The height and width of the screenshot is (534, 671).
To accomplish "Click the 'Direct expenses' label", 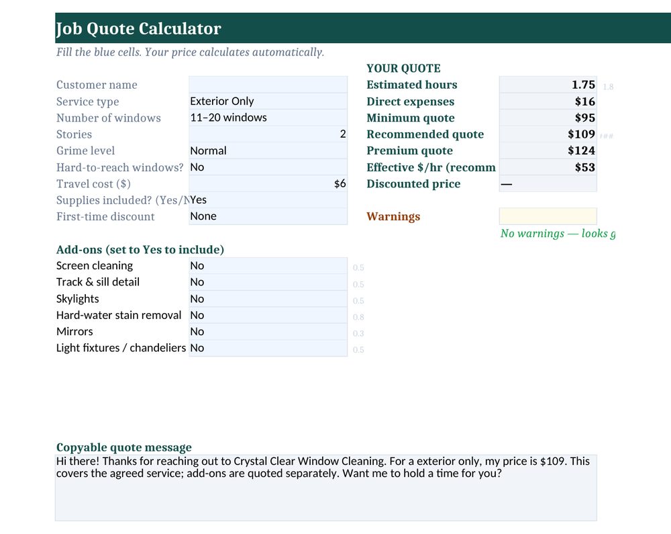I will [411, 101].
